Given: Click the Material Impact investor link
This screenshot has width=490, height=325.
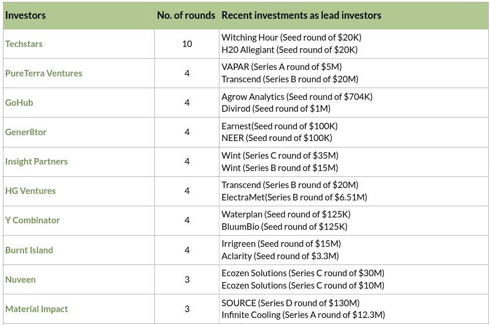Looking at the screenshot, I should coord(37,309).
